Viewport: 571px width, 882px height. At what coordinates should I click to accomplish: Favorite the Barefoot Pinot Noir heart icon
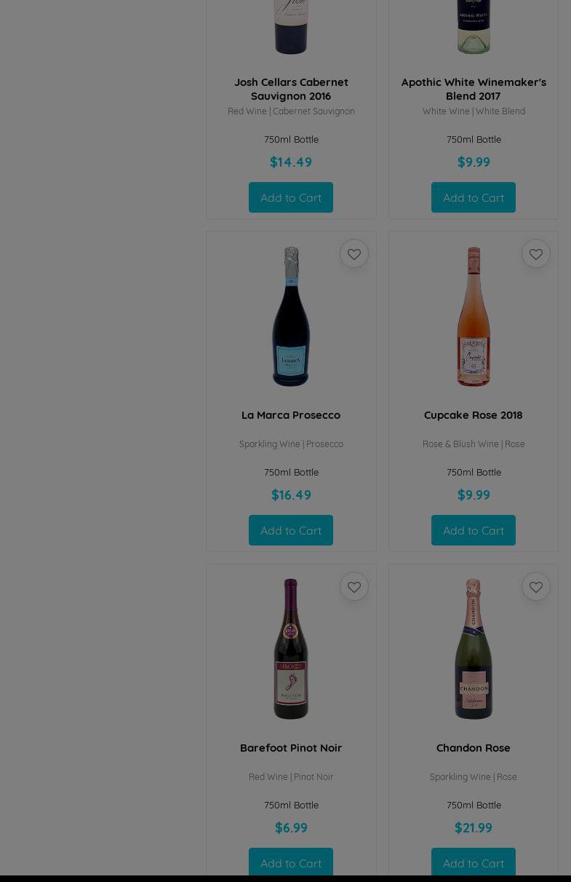tap(354, 587)
